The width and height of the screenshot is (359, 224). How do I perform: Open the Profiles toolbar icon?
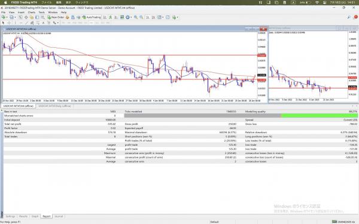coord(11,17)
